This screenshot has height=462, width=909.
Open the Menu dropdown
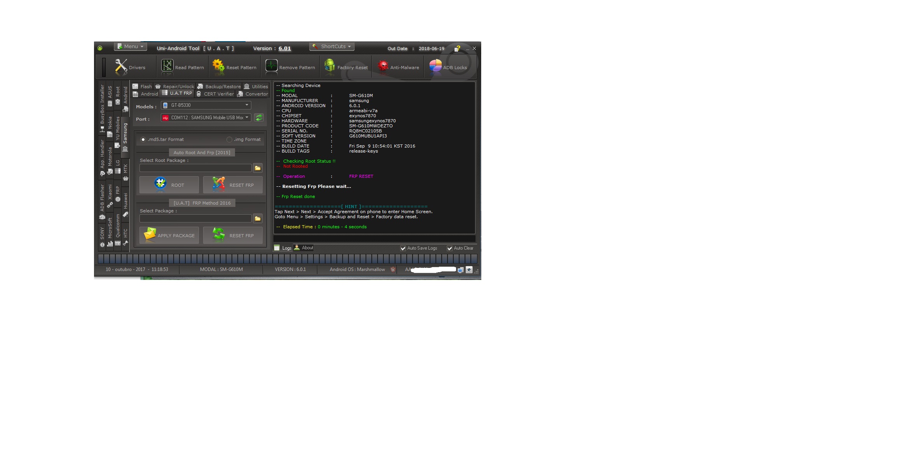[x=131, y=46]
